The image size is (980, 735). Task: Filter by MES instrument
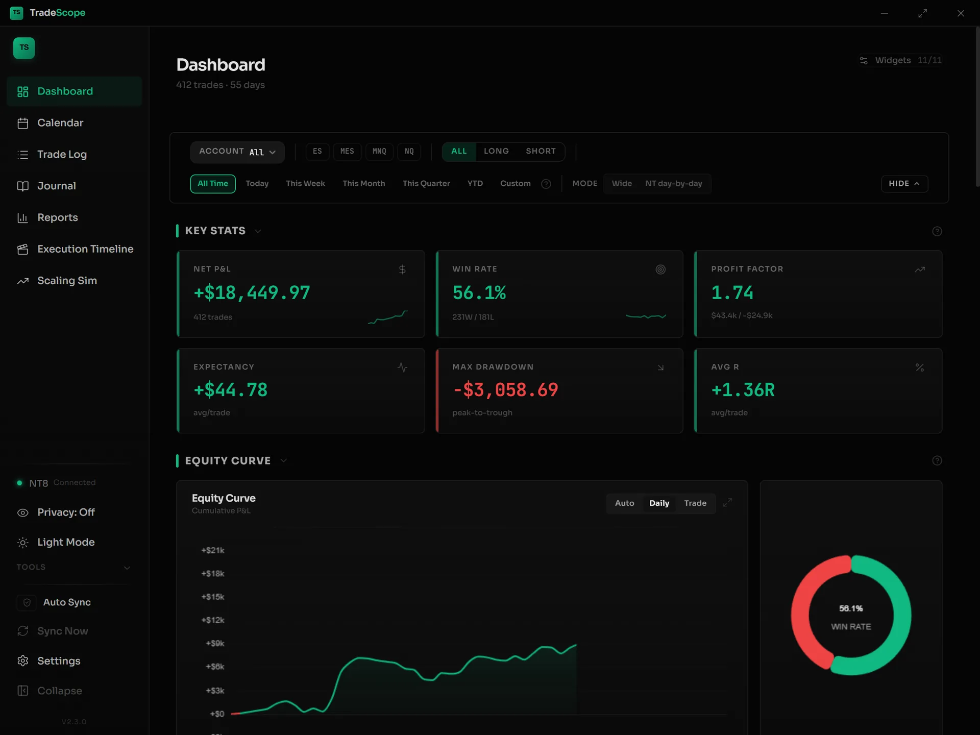click(347, 152)
